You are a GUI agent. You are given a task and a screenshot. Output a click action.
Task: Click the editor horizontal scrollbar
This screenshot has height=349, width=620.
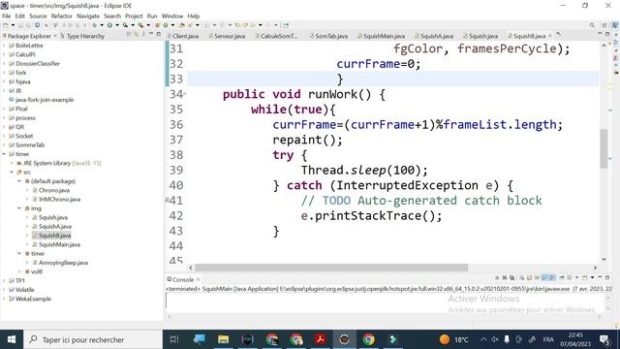(x=331, y=268)
